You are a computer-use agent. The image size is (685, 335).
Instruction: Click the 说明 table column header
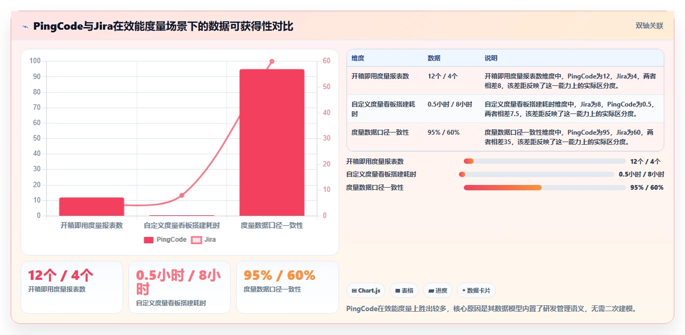(x=491, y=58)
